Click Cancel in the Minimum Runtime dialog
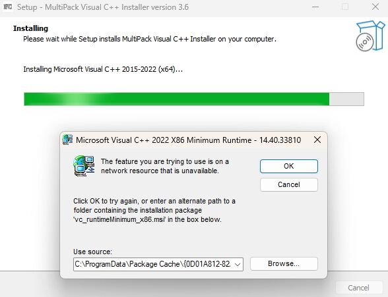The width and height of the screenshot is (388, 297). 289,184
